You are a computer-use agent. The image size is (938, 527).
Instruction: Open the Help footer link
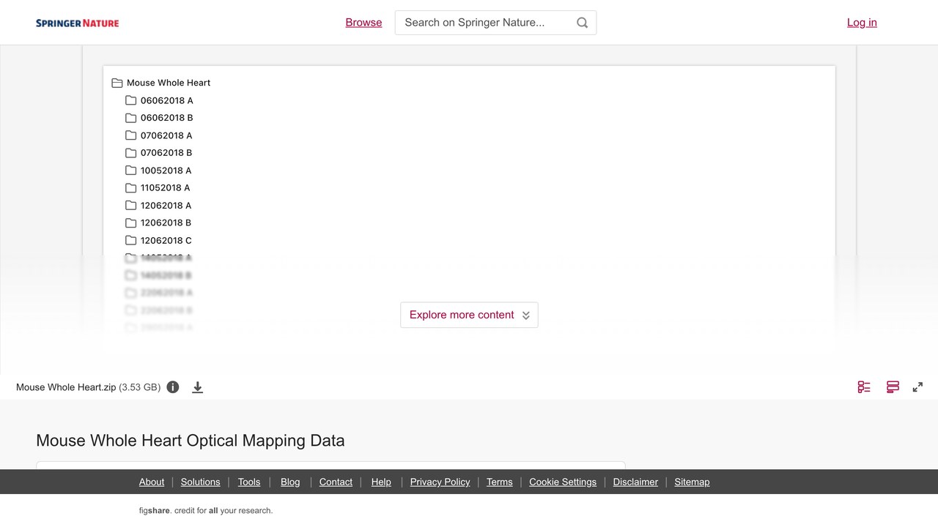click(381, 482)
